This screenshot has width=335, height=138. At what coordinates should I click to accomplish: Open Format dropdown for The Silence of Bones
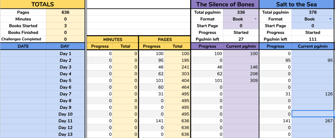(255, 19)
